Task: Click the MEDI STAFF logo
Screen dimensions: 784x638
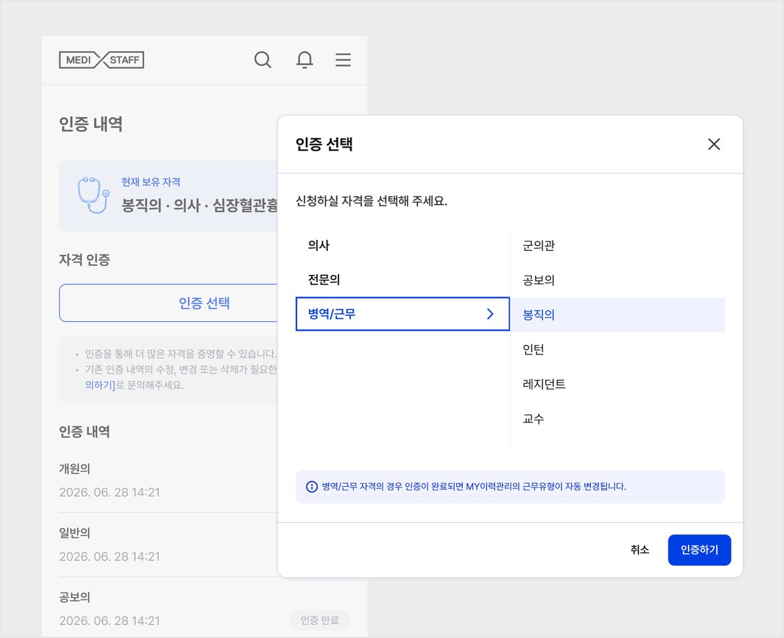Action: point(101,60)
